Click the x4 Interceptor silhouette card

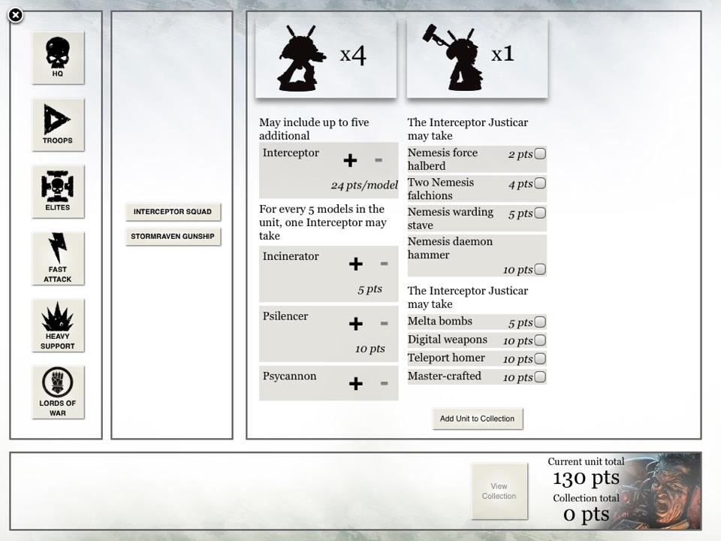(x=326, y=58)
